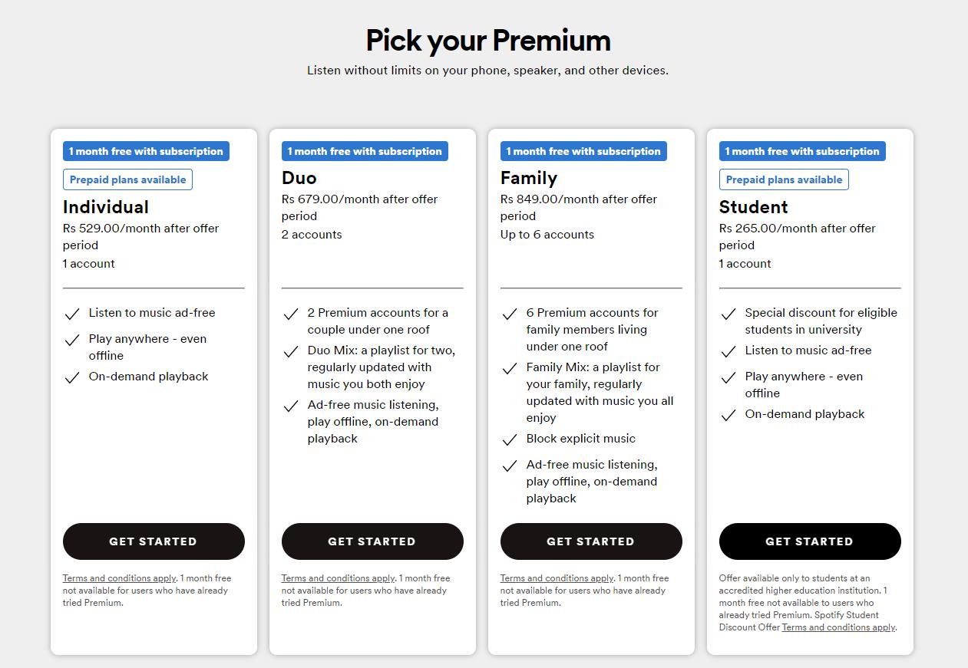This screenshot has width=968, height=668.
Task: Click checkmark next to 2 Premium accounts for a couple
Action: [x=291, y=314]
